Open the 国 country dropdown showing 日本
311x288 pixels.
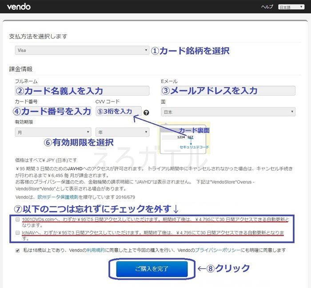228,112
